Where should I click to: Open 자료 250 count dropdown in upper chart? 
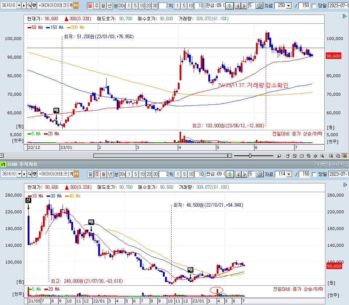coord(289,5)
